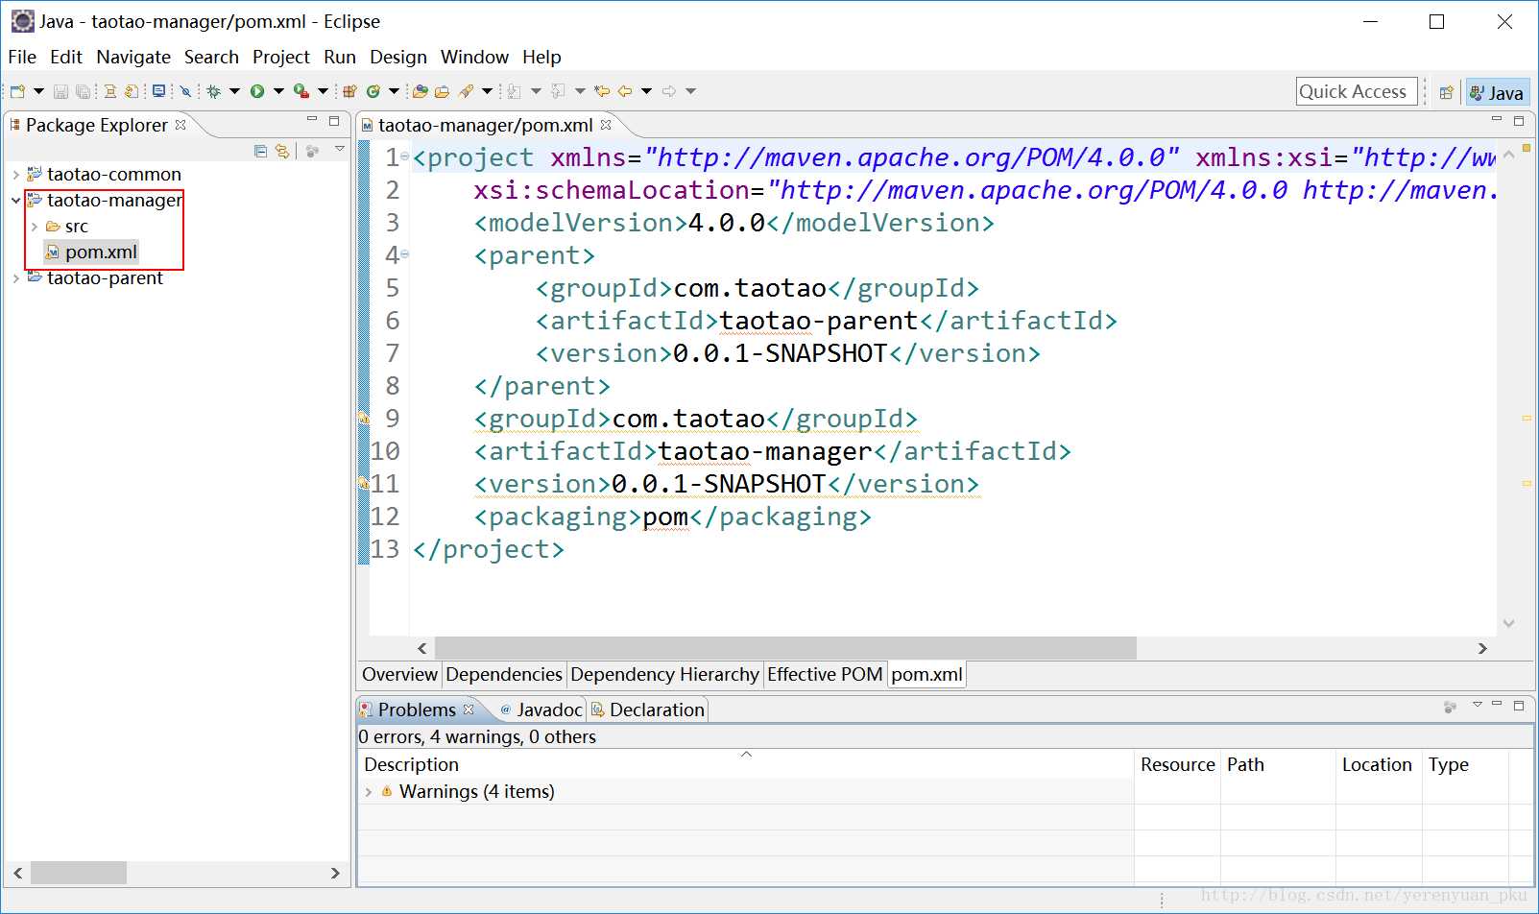Click the Open Type toolbar icon
The image size is (1539, 914).
click(420, 91)
